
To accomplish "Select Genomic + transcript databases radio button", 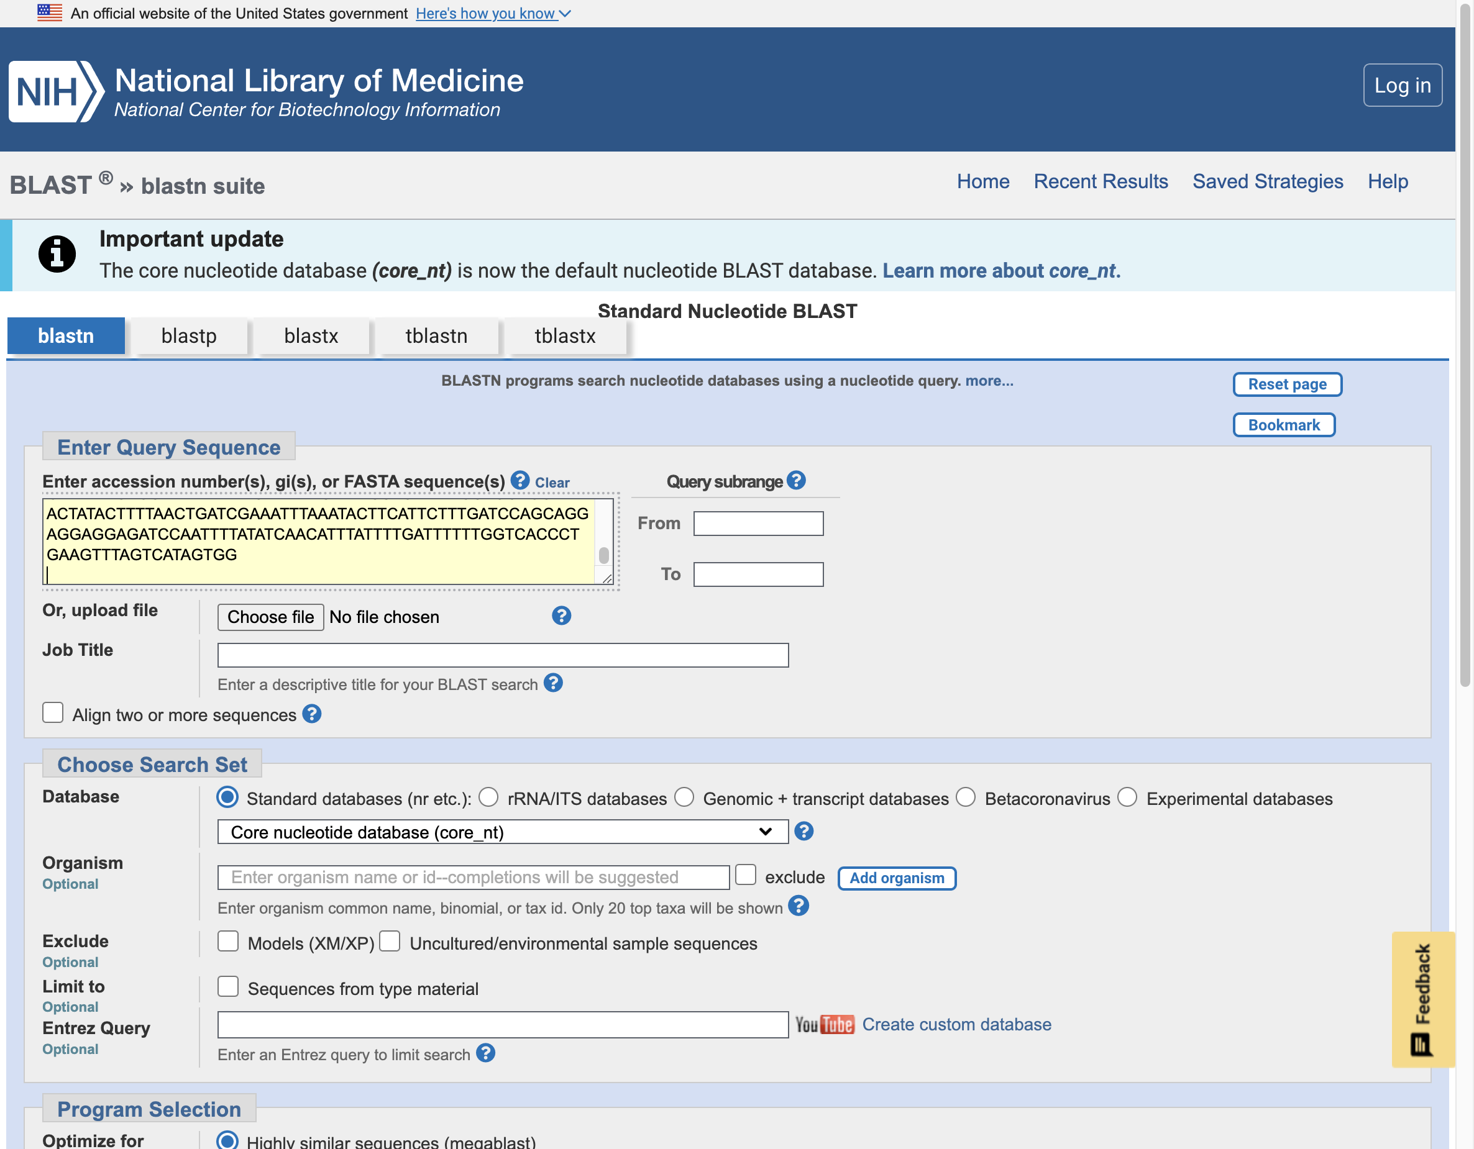I will click(x=684, y=797).
